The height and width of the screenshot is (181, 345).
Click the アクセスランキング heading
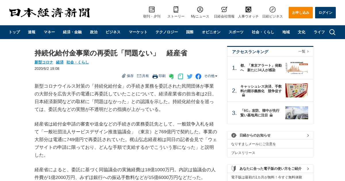point(250,52)
